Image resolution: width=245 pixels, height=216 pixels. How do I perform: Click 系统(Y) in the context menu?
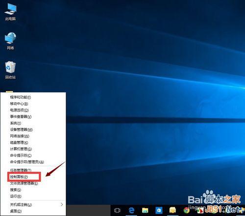click(33, 123)
